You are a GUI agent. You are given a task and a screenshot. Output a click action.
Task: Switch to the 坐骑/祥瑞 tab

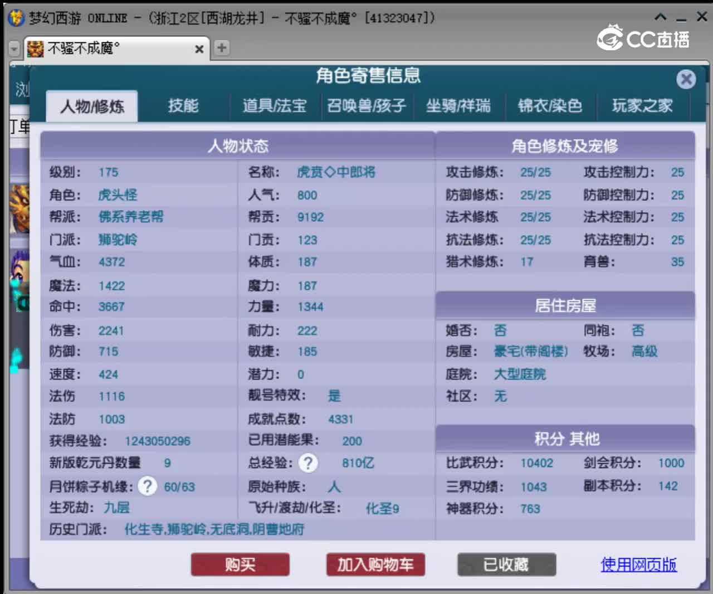458,105
